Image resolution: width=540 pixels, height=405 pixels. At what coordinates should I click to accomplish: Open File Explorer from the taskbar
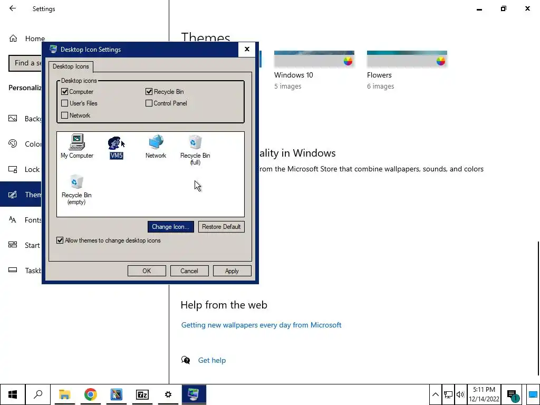pyautogui.click(x=64, y=394)
